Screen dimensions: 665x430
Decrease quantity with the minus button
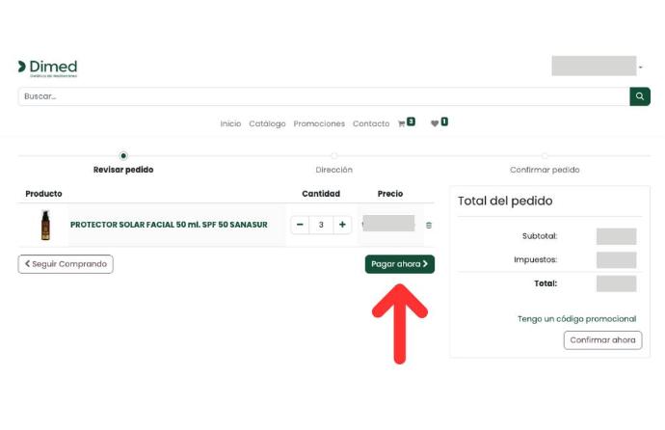(301, 225)
